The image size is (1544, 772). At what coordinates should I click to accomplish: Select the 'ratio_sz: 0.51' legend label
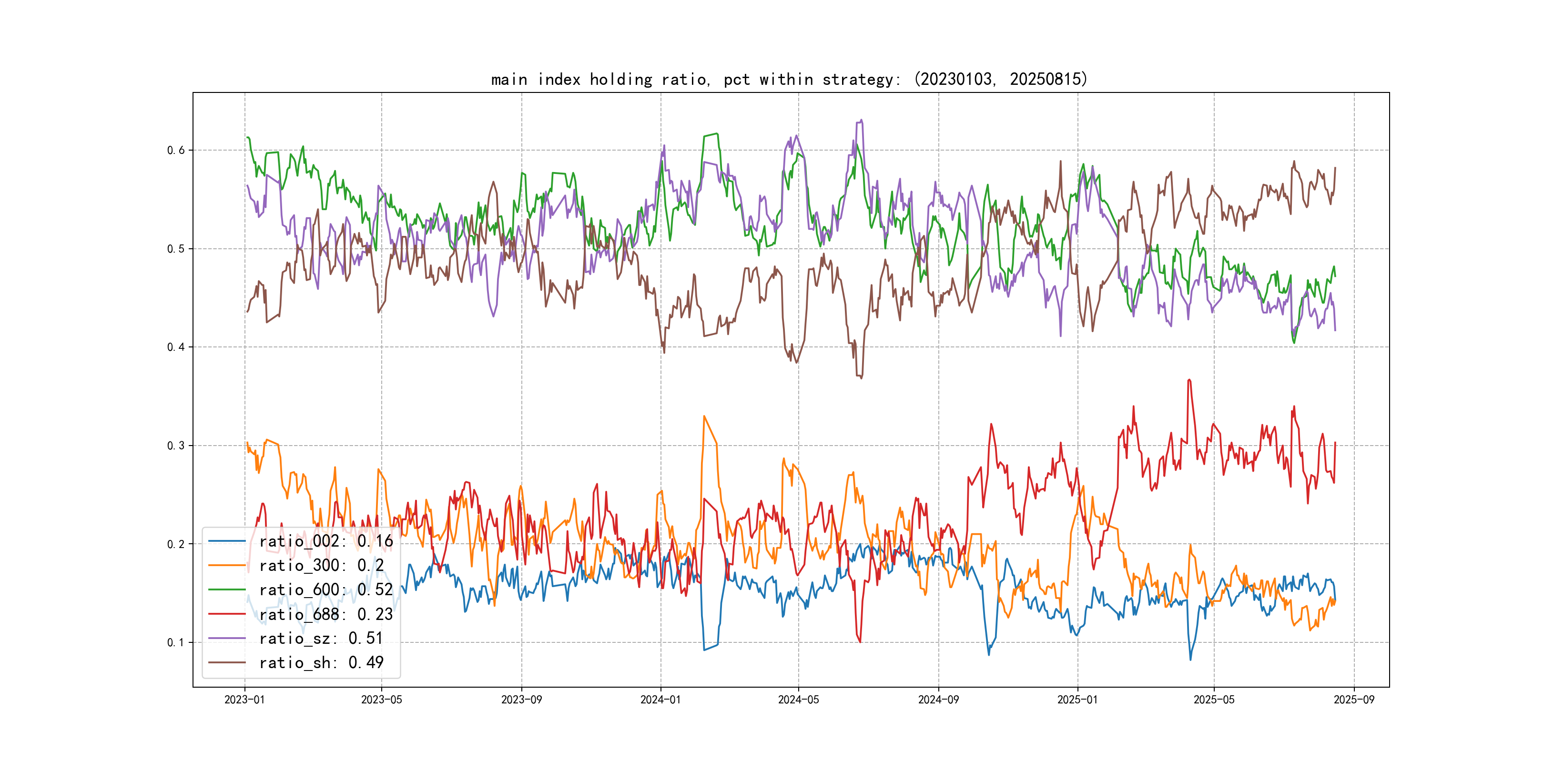pos(321,639)
